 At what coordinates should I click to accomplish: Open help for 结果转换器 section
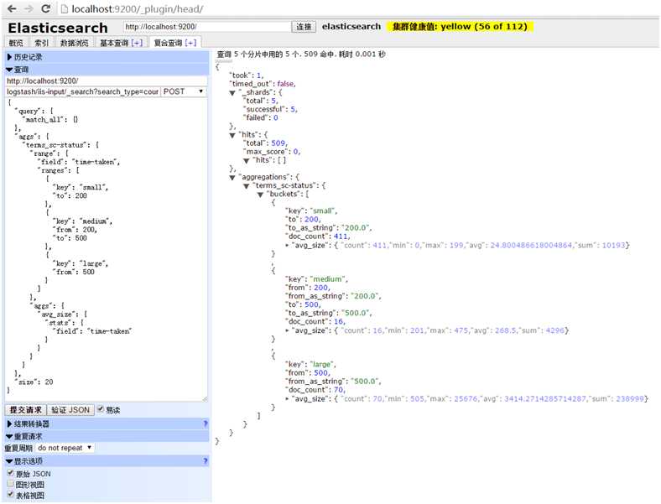[206, 423]
